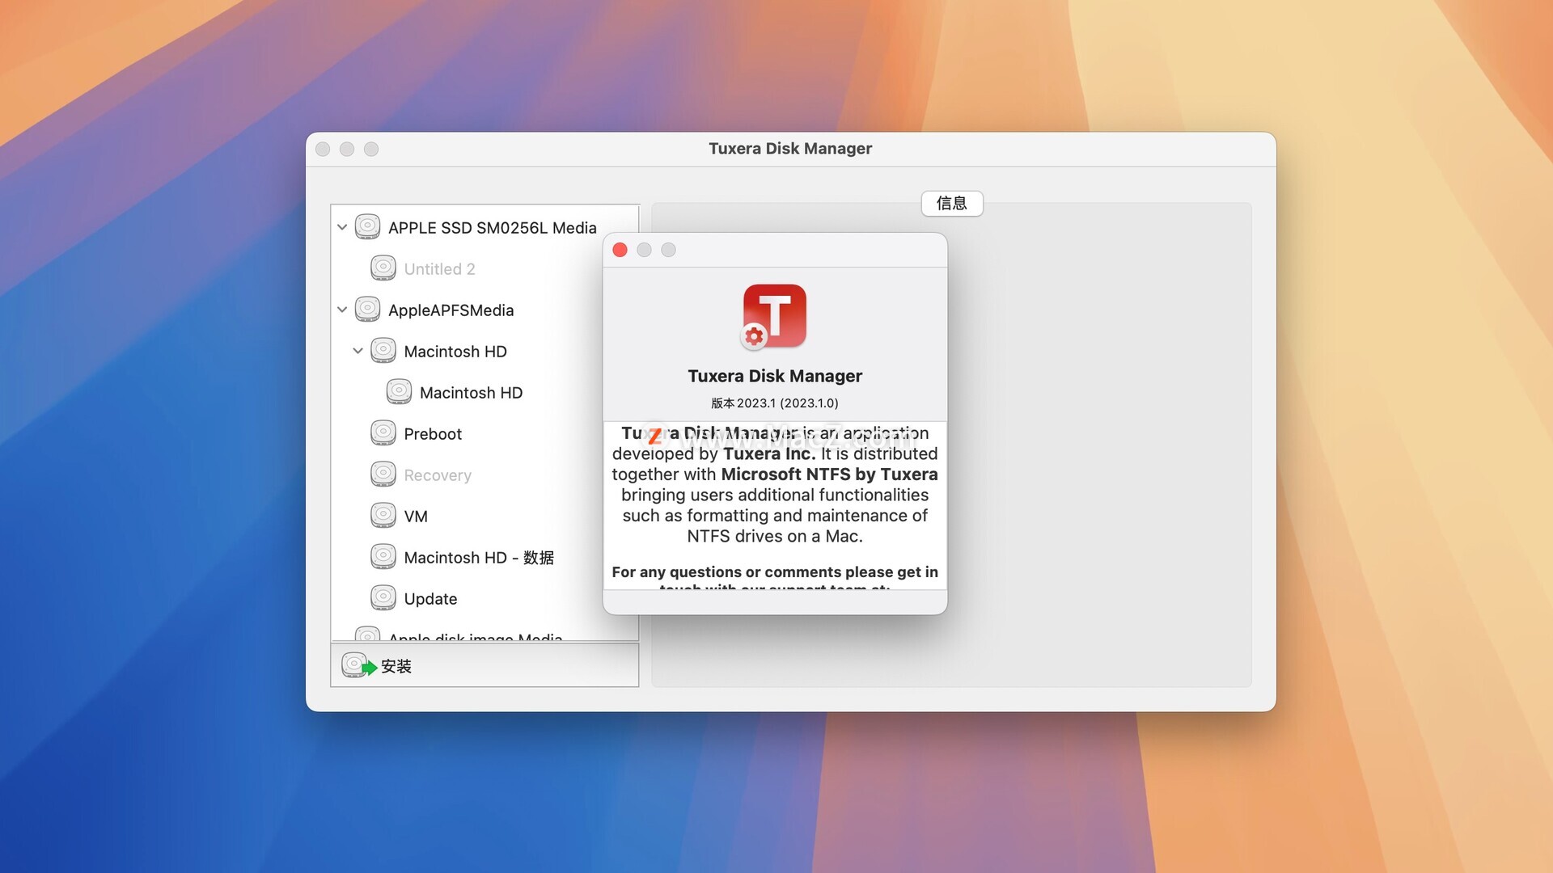
Task: Click the VM volume icon
Action: [x=383, y=516]
